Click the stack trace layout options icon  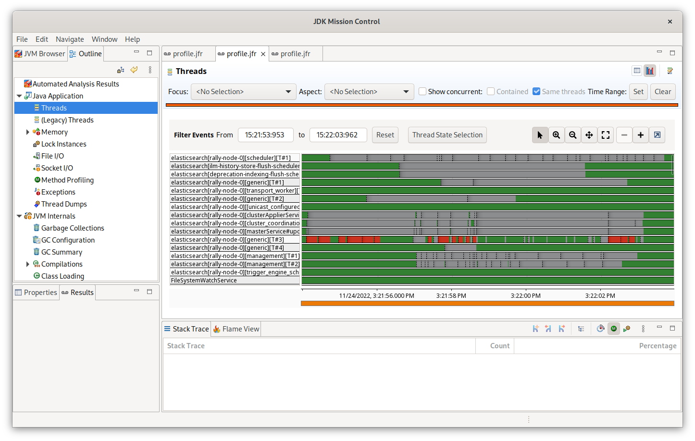pyautogui.click(x=627, y=329)
